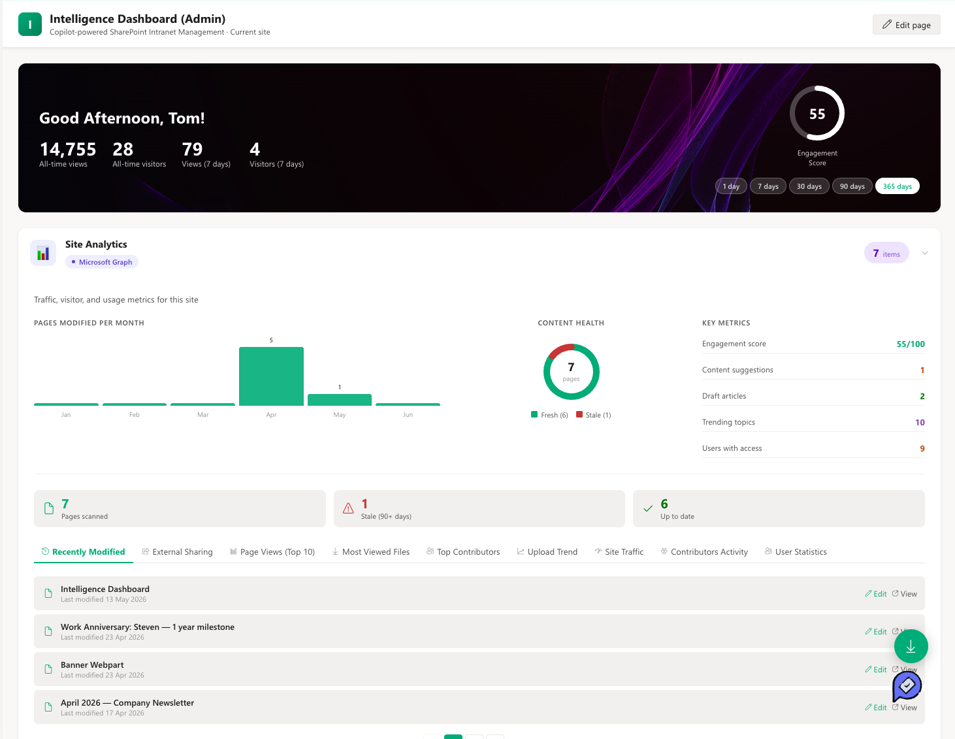
Task: Click the page icon beside Banner Webpart row
Action: click(x=48, y=669)
